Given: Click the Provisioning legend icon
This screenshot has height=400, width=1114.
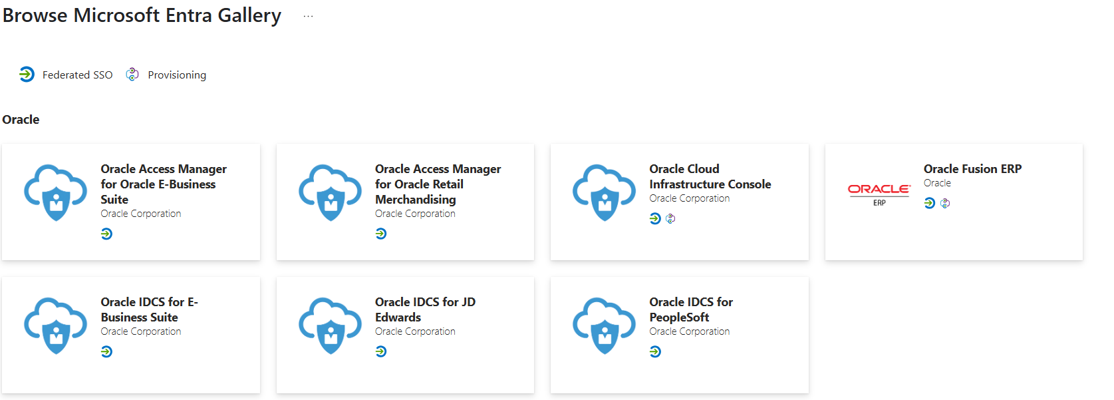Looking at the screenshot, I should [x=132, y=74].
